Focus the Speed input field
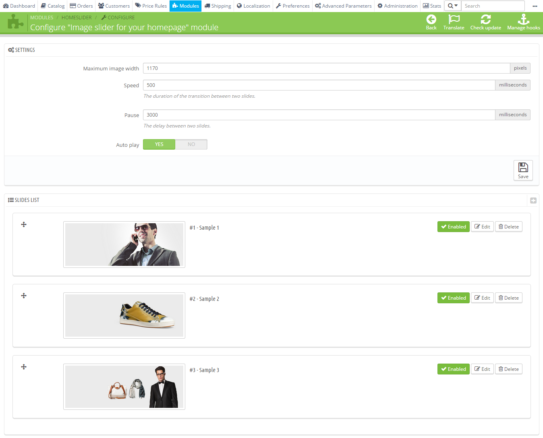The width and height of the screenshot is (543, 438). click(319, 85)
